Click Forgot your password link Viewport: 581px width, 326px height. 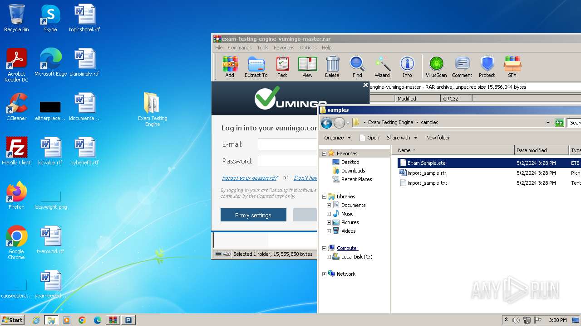pyautogui.click(x=250, y=178)
